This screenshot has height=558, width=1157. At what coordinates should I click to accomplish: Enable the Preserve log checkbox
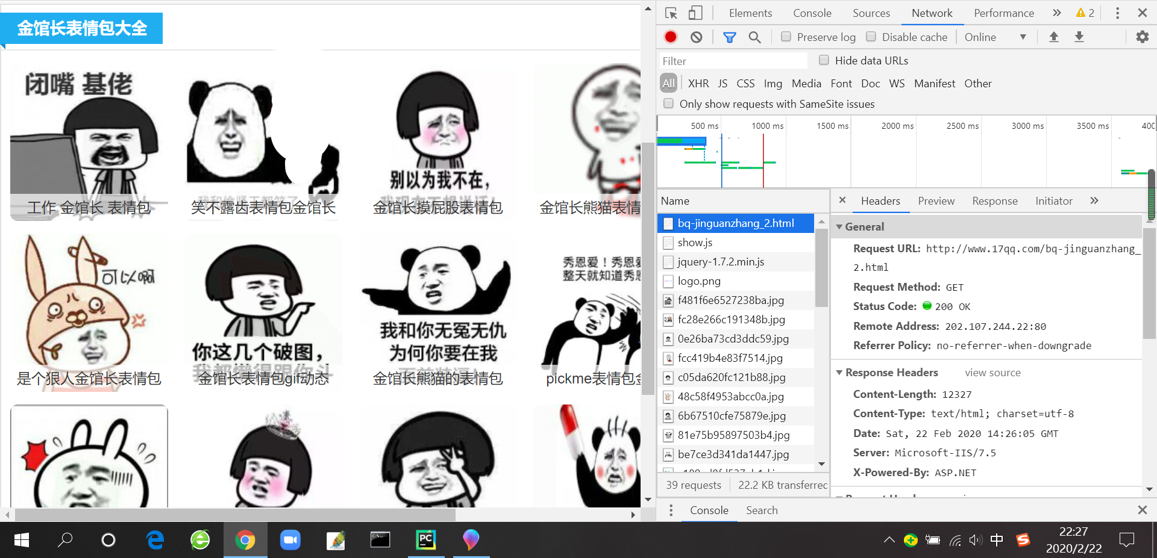(x=786, y=37)
